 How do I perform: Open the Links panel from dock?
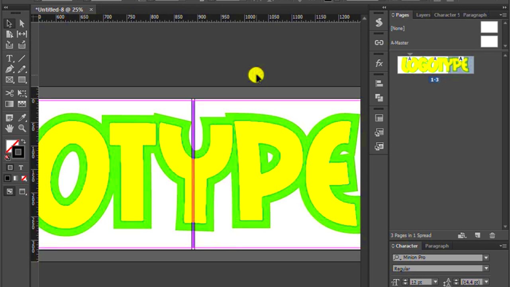[379, 43]
